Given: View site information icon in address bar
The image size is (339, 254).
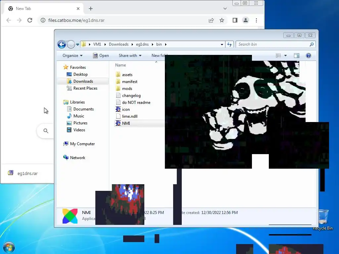Looking at the screenshot, I should click(43, 20).
